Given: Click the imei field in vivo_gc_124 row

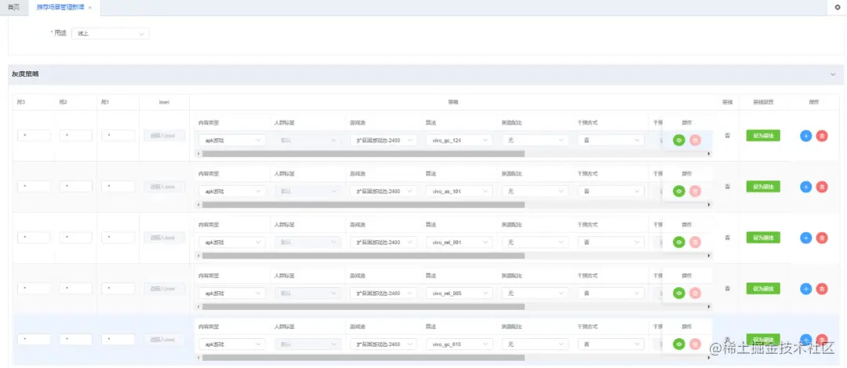Looking at the screenshot, I should [164, 136].
